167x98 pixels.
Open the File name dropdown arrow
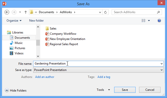point(162,64)
